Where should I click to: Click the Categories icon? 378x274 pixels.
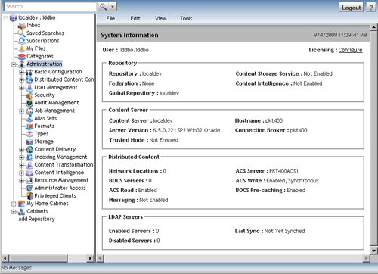(x=22, y=56)
